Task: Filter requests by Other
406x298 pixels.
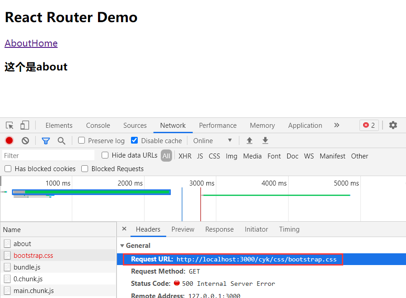Action: tap(359, 156)
